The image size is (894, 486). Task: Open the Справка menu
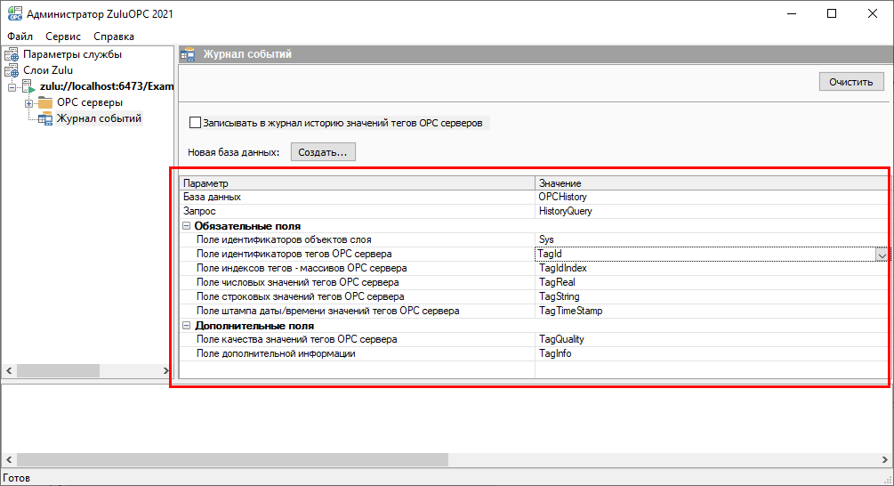[114, 36]
